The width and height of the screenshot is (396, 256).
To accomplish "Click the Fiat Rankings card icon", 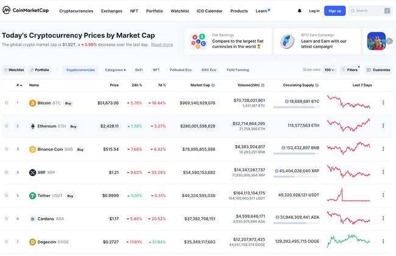I will coord(198,41).
